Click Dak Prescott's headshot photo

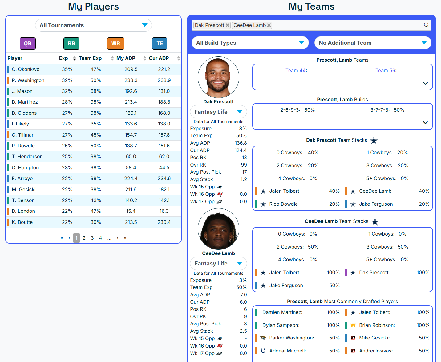pyautogui.click(x=218, y=77)
